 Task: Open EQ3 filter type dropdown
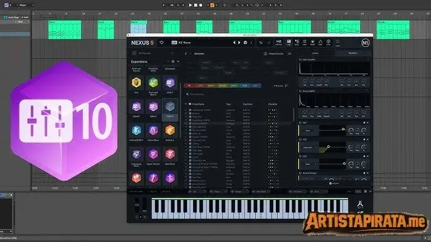[x=309, y=164]
